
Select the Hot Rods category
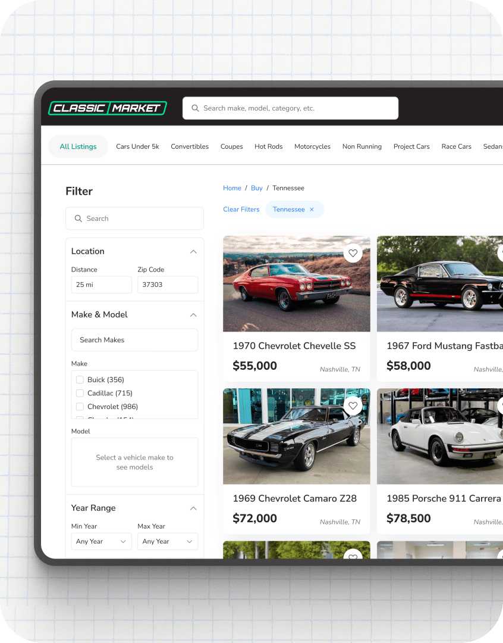(x=268, y=146)
